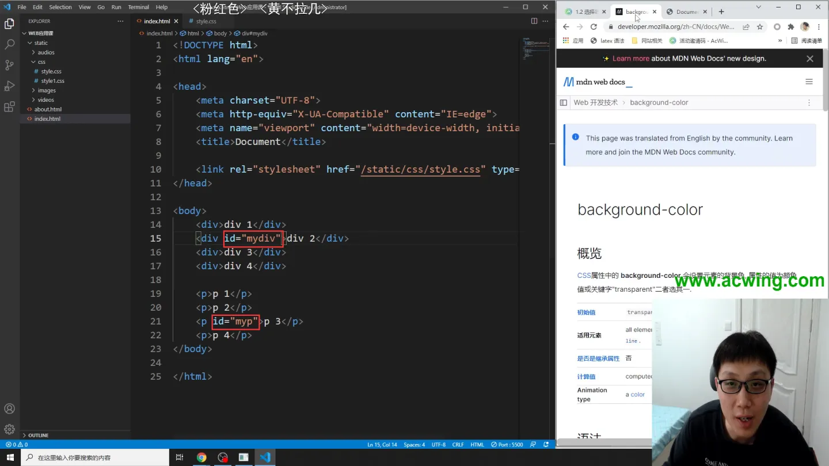Click the Live Server "Port : 5500" status item
Viewport: 829px width, 466px height.
pos(507,444)
